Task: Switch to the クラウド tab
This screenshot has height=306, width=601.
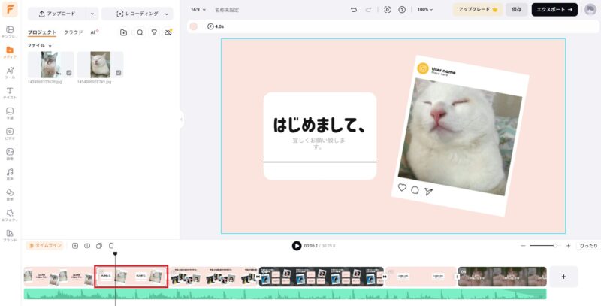Action: coord(73,32)
